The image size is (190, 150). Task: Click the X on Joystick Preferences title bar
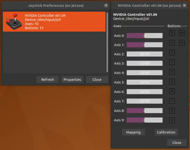click(106, 5)
